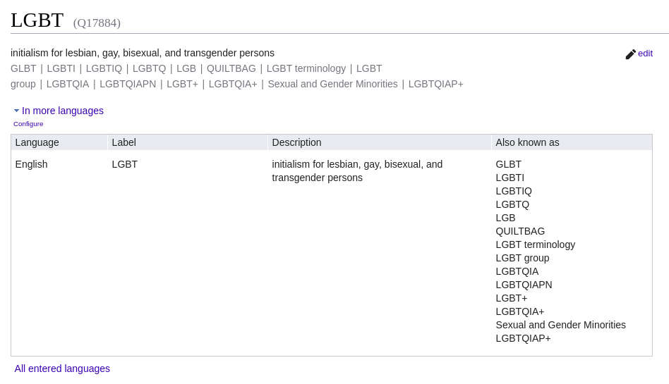This screenshot has height=384, width=669.
Task: Click the edit link next to the pencil
Action: click(645, 54)
